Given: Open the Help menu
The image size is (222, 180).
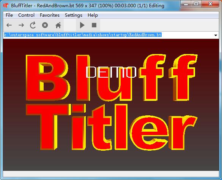Looking at the screenshot, I should tap(93, 15).
